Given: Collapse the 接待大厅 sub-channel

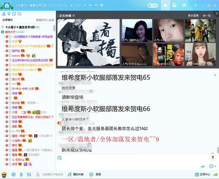Looking at the screenshot, I should (x=2, y=32).
